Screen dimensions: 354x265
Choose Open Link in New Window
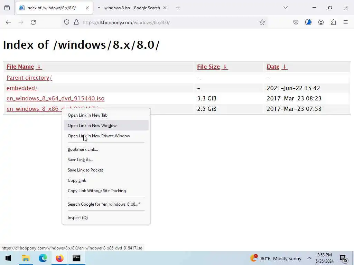(106, 126)
